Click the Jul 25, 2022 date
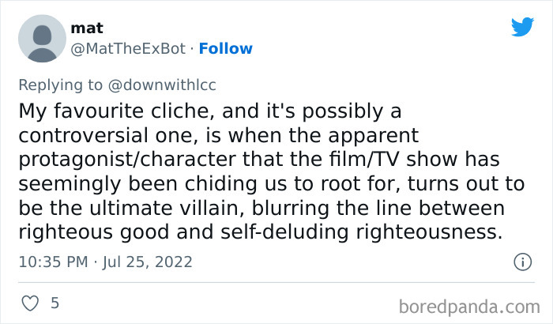 148,262
